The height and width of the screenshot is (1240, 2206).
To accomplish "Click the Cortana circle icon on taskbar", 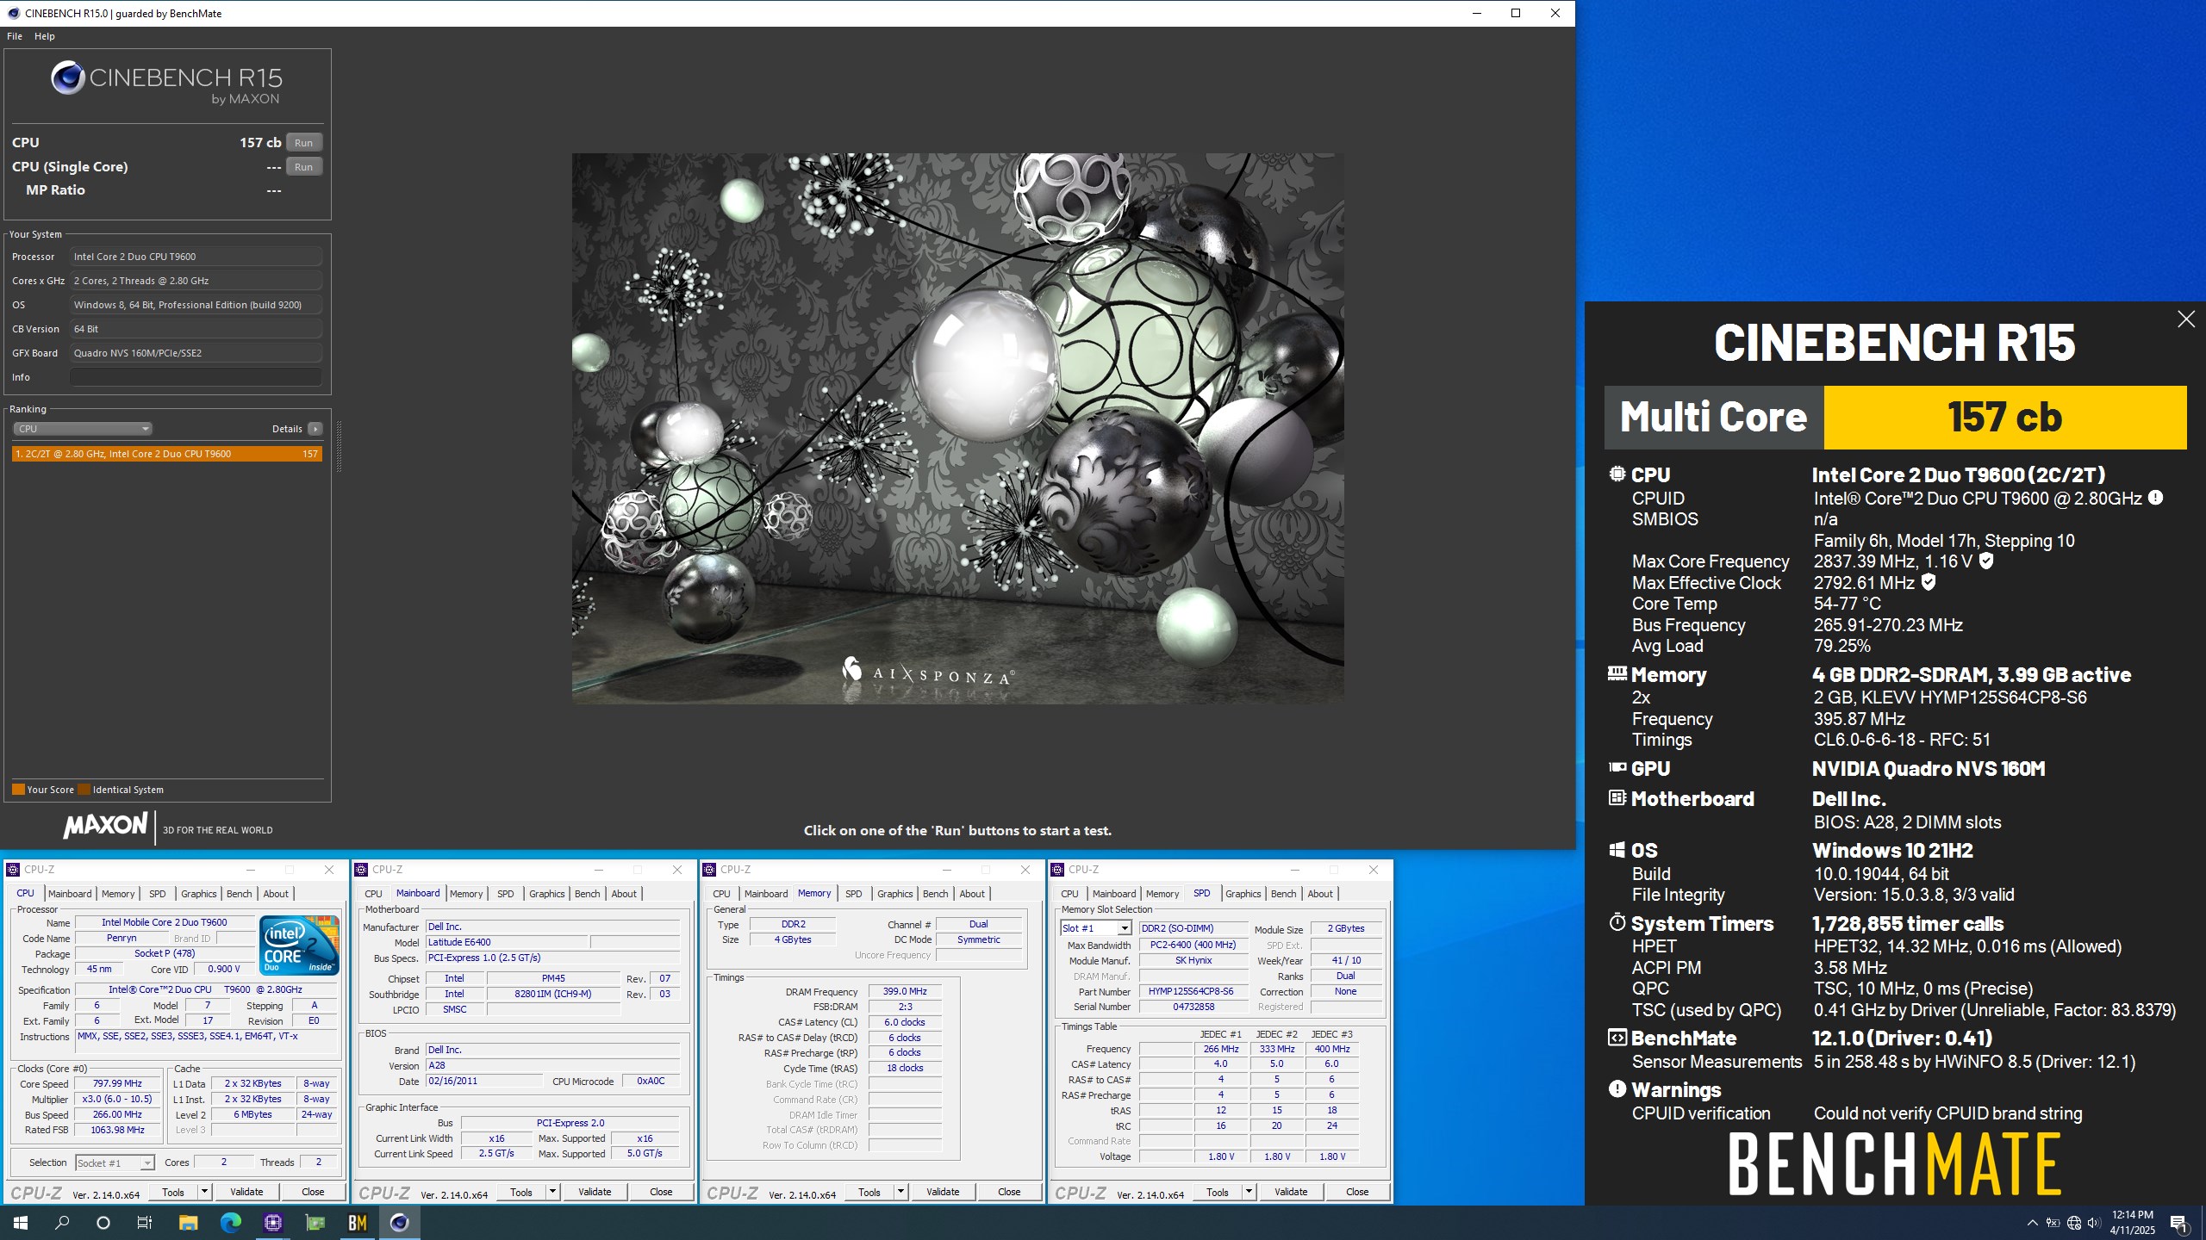I will click(103, 1222).
